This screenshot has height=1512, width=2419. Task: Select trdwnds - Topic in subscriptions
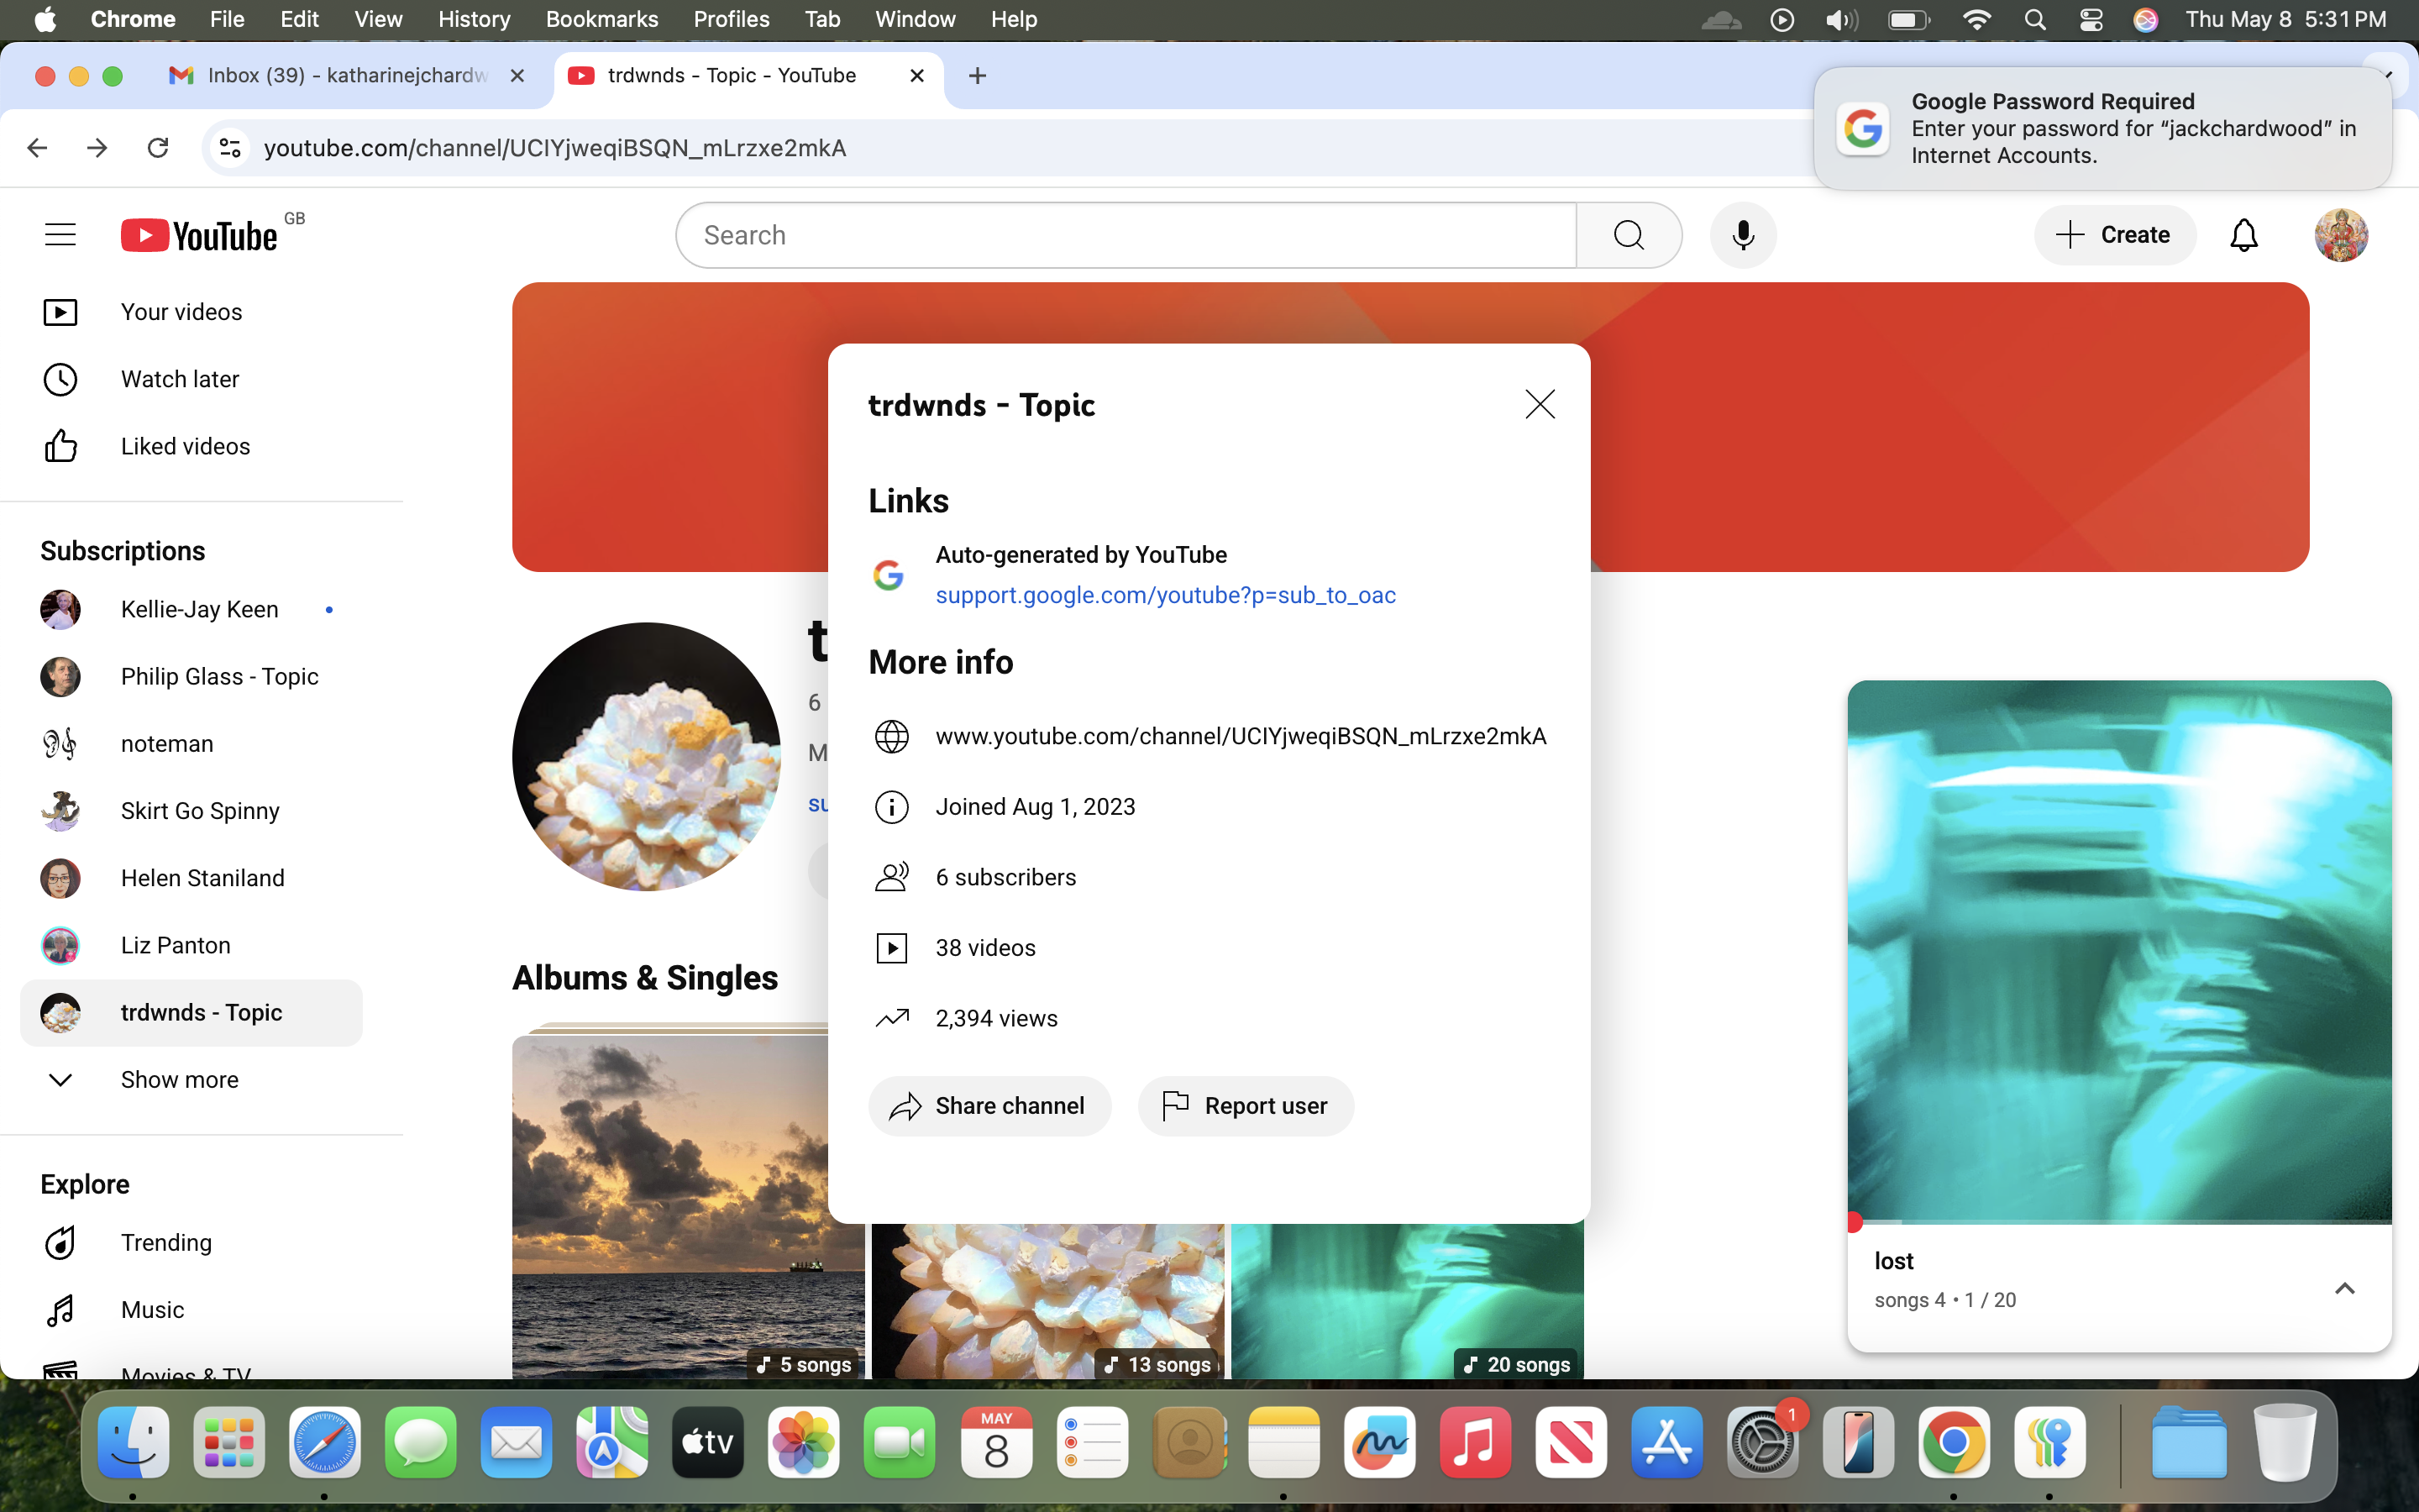click(191, 1012)
